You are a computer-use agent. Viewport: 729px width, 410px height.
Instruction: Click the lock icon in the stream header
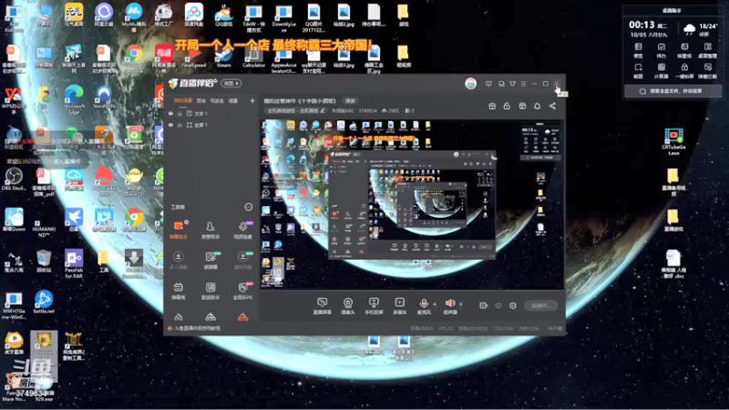pos(507,106)
